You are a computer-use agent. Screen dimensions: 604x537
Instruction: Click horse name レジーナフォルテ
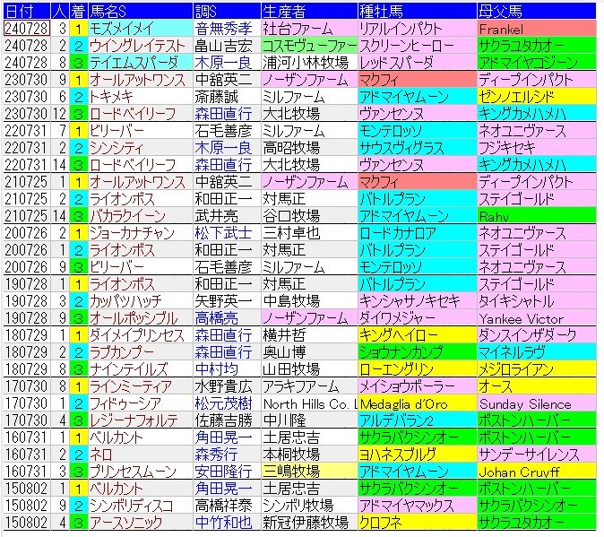(141, 420)
